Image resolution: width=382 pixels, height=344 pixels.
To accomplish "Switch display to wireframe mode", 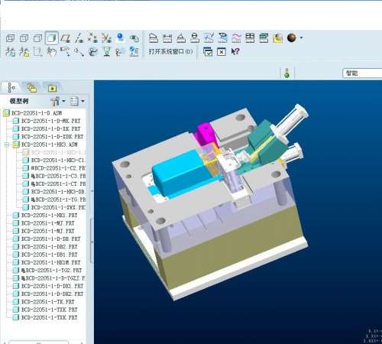I will tap(10, 38).
